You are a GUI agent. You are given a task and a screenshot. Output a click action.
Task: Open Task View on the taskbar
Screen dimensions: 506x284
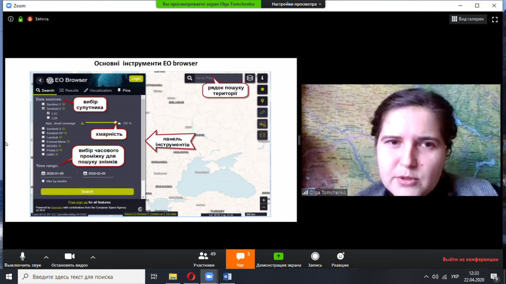click(154, 277)
